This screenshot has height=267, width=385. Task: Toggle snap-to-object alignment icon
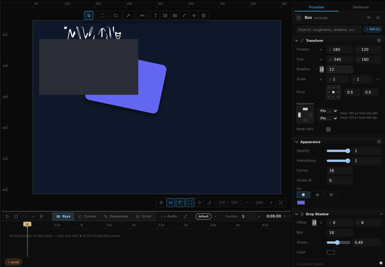click(x=171, y=203)
